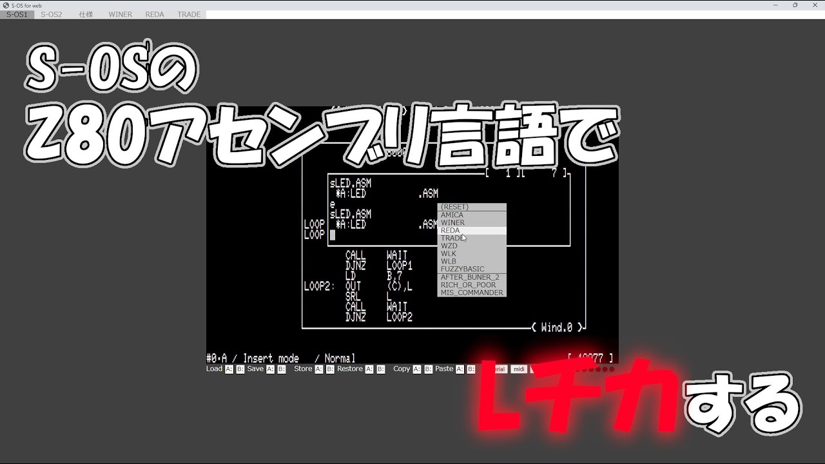Image resolution: width=825 pixels, height=464 pixels.
Task: Click Store drive B: button
Action: tap(331, 369)
